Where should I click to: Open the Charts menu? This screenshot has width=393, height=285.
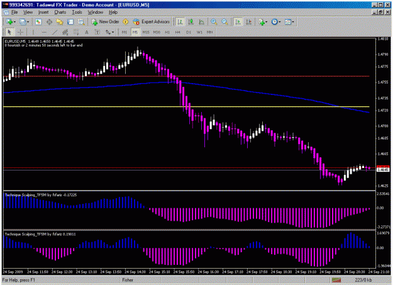point(60,13)
